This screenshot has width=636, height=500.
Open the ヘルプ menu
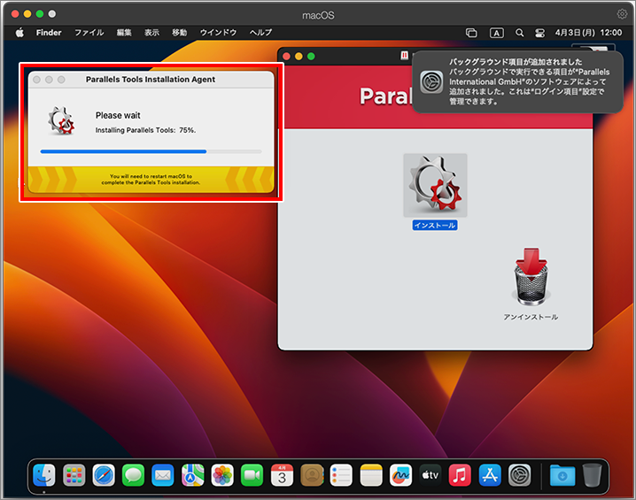[x=260, y=33]
